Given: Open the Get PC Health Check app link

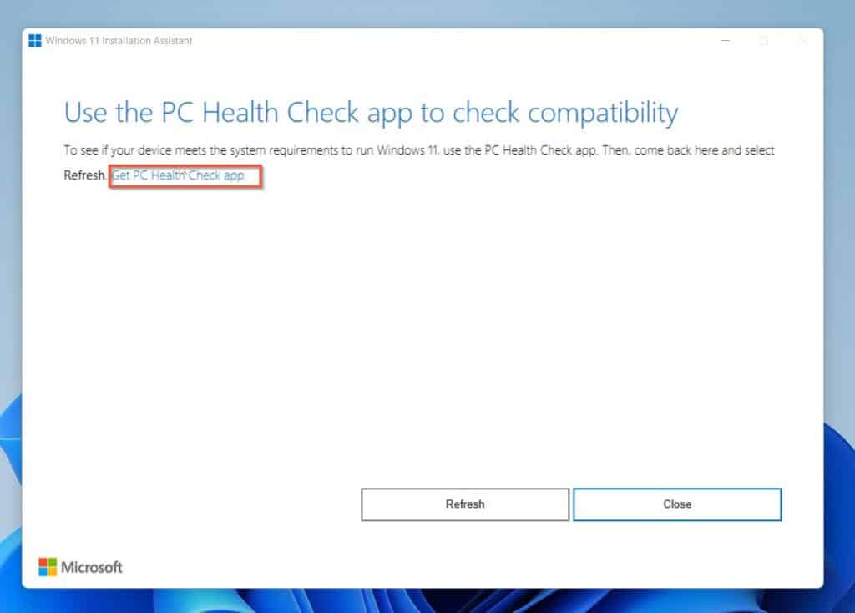Looking at the screenshot, I should [178, 175].
